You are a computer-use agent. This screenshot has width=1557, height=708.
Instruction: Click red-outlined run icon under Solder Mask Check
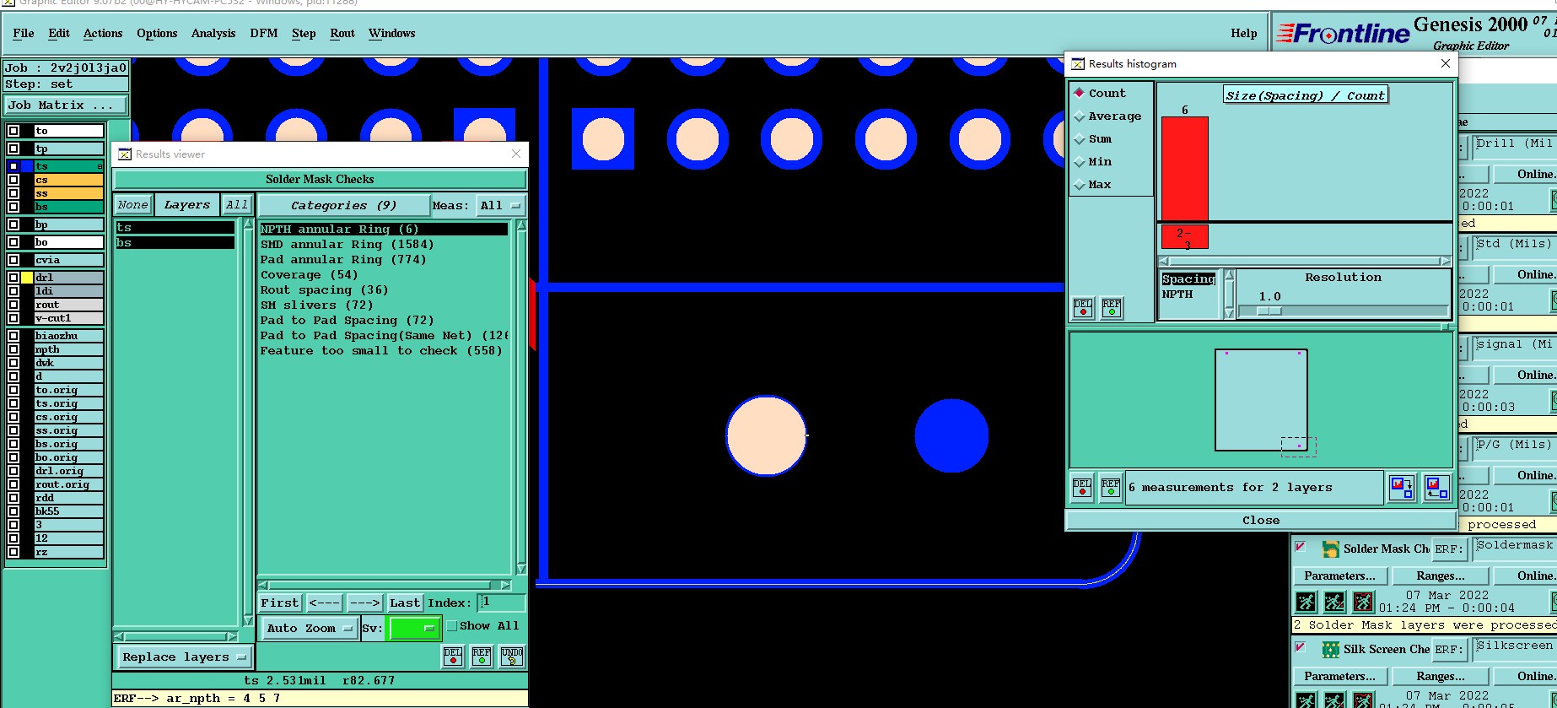(x=1363, y=602)
